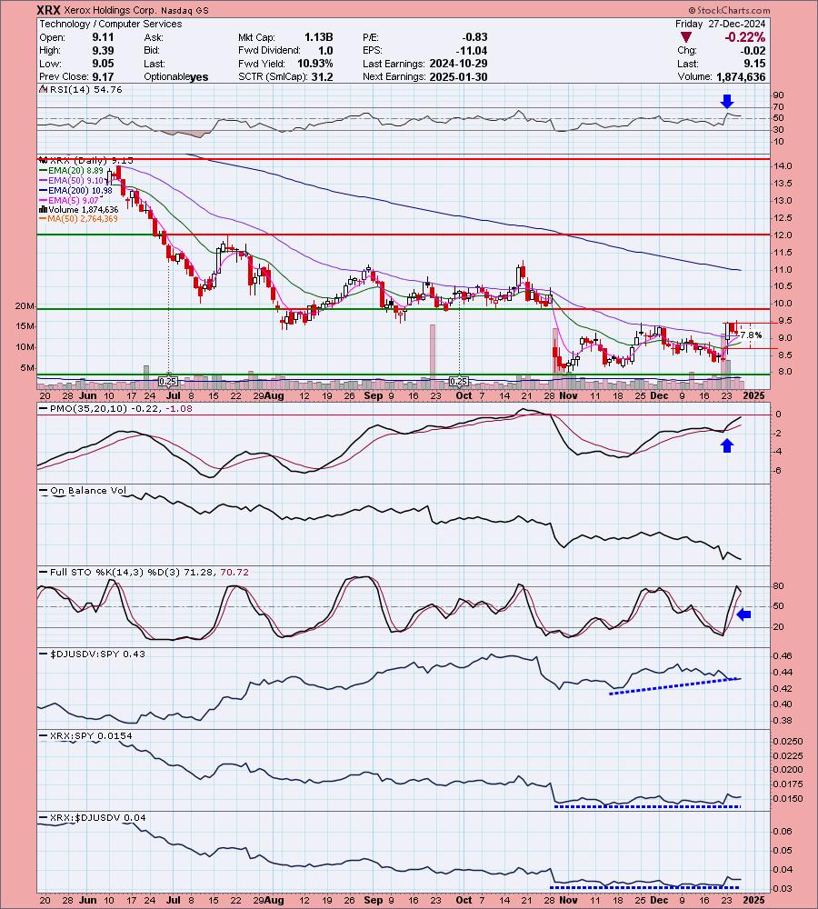Click the Prev Close value 9.17
This screenshot has height=909, width=818.
pyautogui.click(x=104, y=77)
